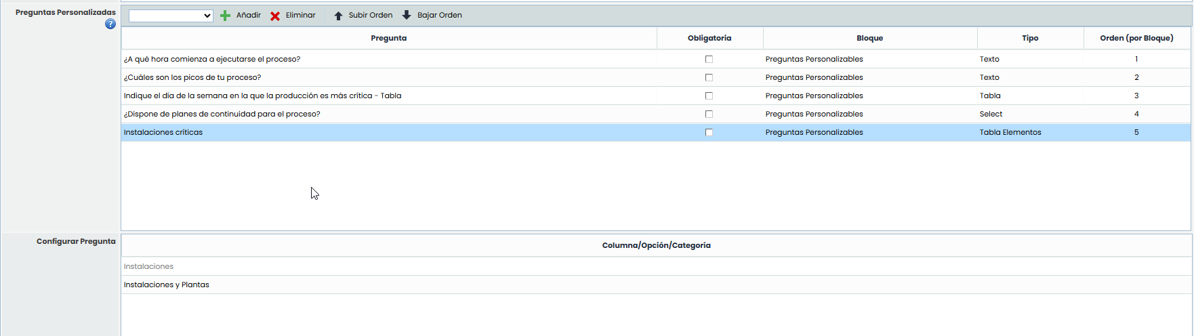Click the Columna/Opción/Categoría header

tap(656, 245)
